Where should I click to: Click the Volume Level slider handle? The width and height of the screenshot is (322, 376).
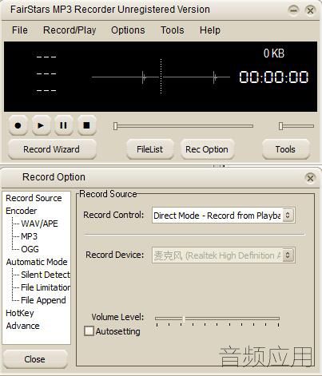pyautogui.click(x=184, y=319)
